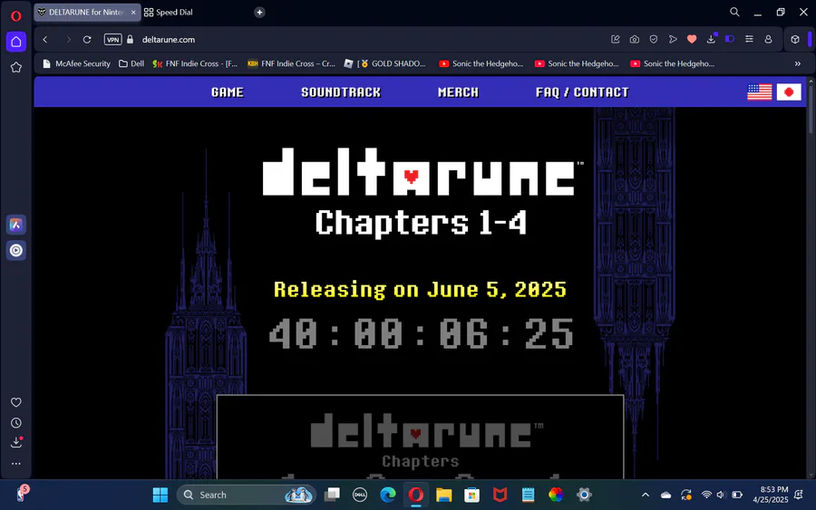The image size is (816, 510).
Task: Open the sidebar player icon
Action: tap(16, 251)
